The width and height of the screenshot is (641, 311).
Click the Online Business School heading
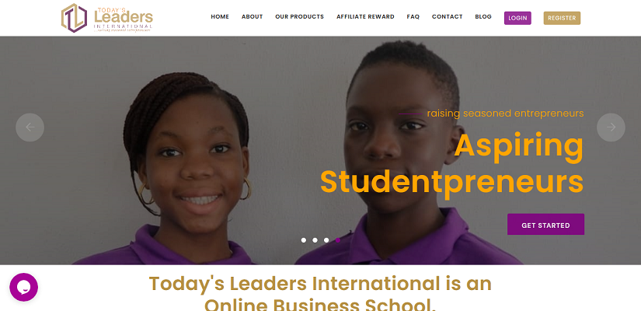click(x=320, y=294)
